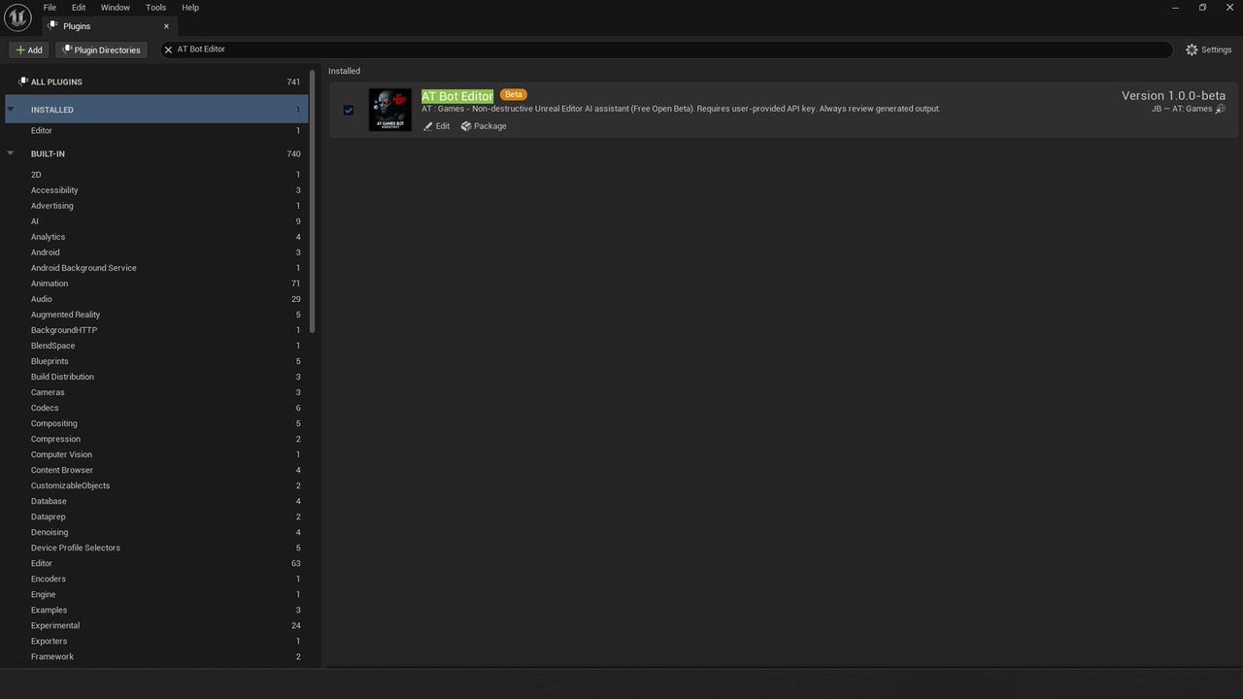Click the Unreal Engine logo icon
Viewport: 1243px width, 699px height.
tap(17, 18)
